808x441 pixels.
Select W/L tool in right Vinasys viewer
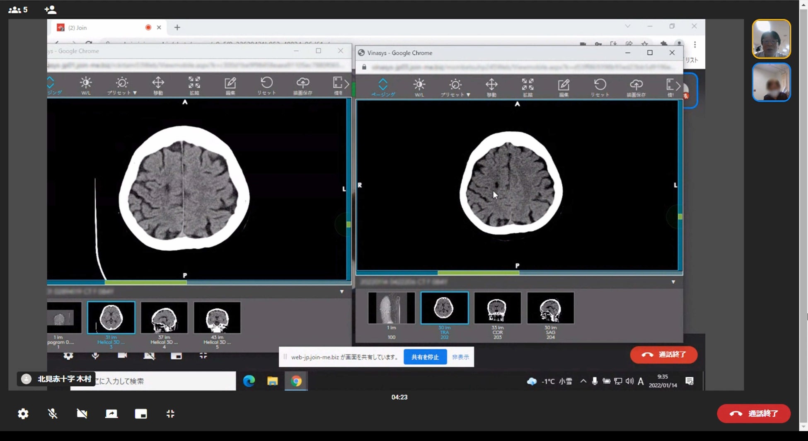(419, 87)
